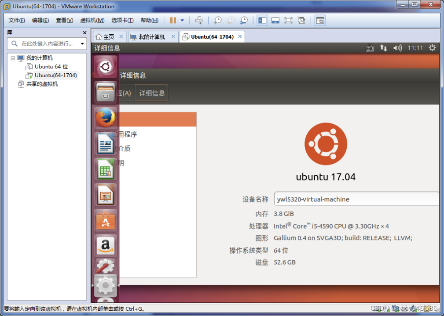Close the Ubuntu(64-1704) tab

coord(239,37)
